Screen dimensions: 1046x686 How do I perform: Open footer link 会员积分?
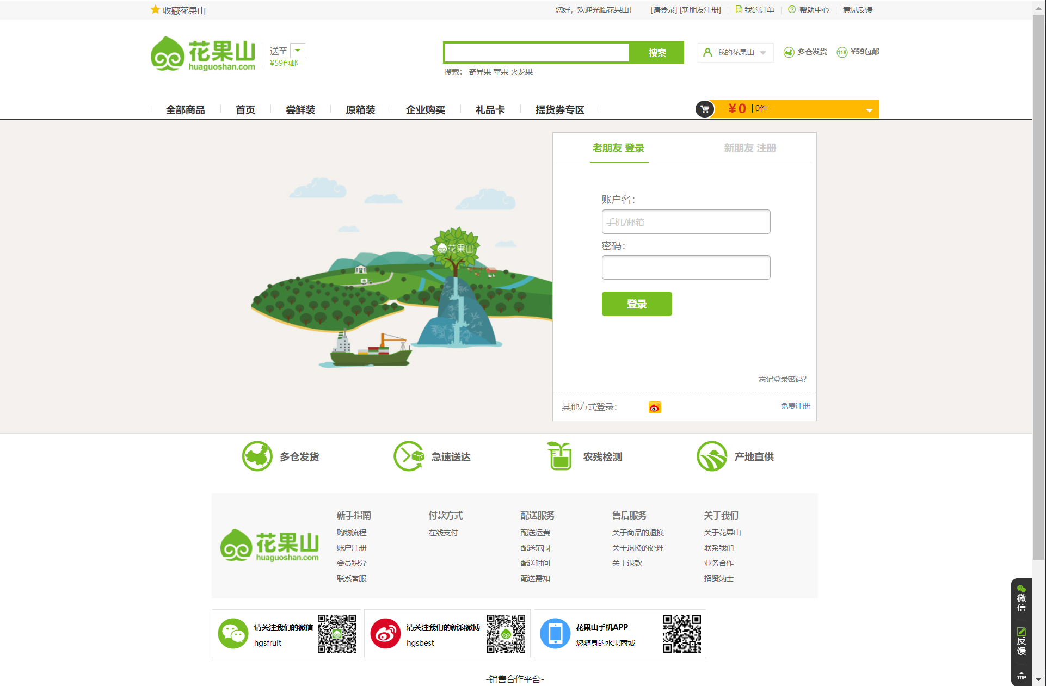pos(352,563)
